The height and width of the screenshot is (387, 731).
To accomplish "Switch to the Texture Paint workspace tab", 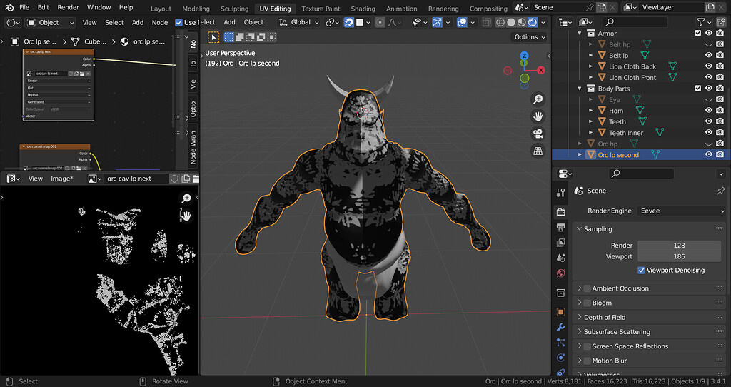I will click(321, 9).
